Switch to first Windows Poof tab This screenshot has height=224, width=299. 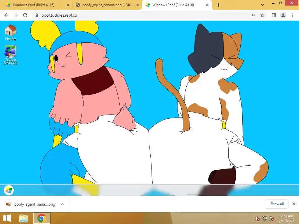click(x=36, y=5)
